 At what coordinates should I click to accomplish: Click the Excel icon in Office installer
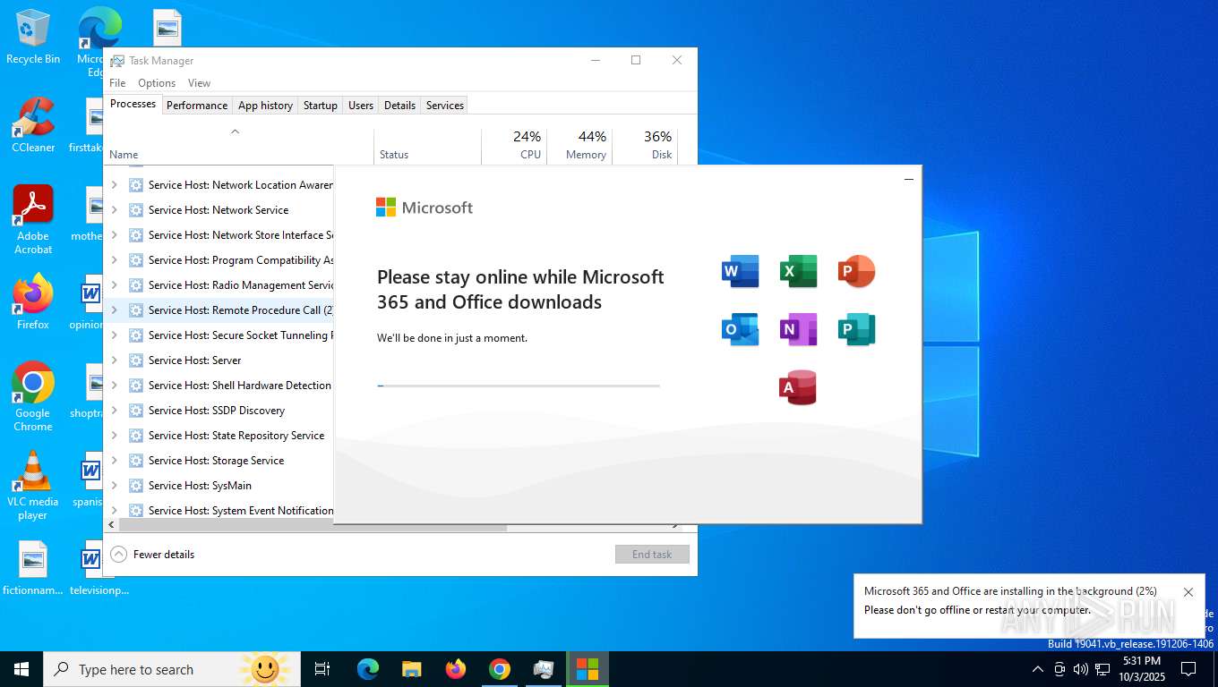798,271
